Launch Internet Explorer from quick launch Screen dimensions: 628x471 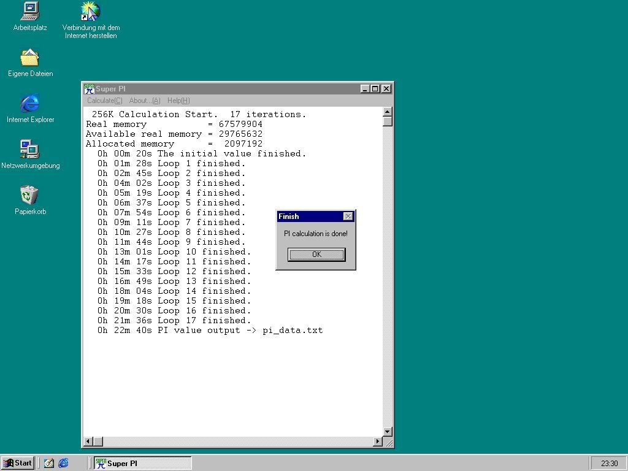tap(63, 463)
